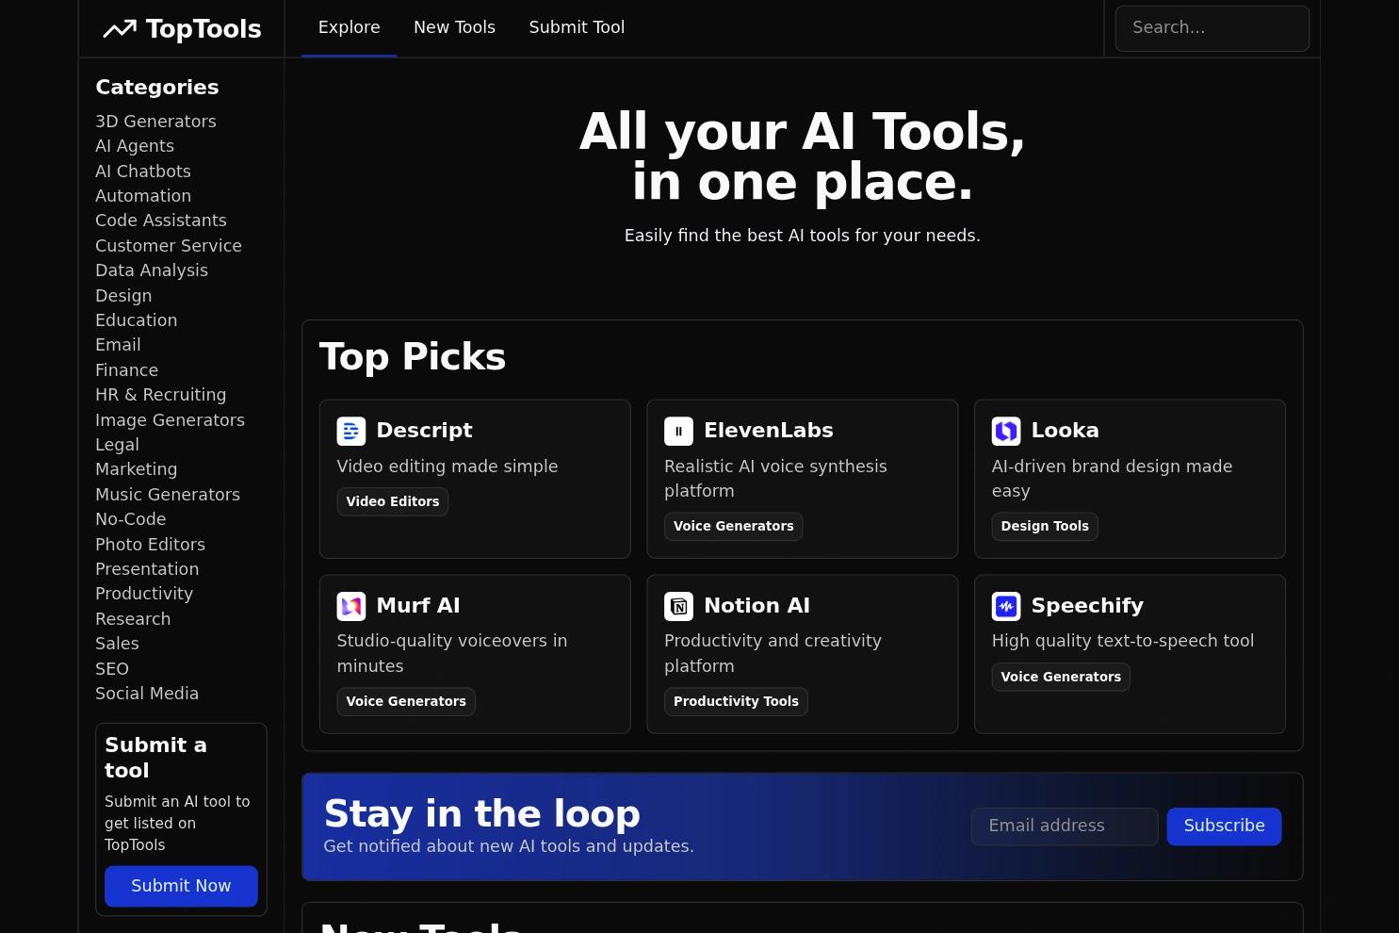
Task: Click the TopTools trending arrow logo icon
Action: click(x=120, y=29)
